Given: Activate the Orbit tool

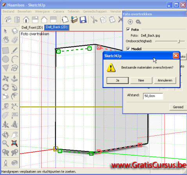Looking at the screenshot, I should [5, 135].
